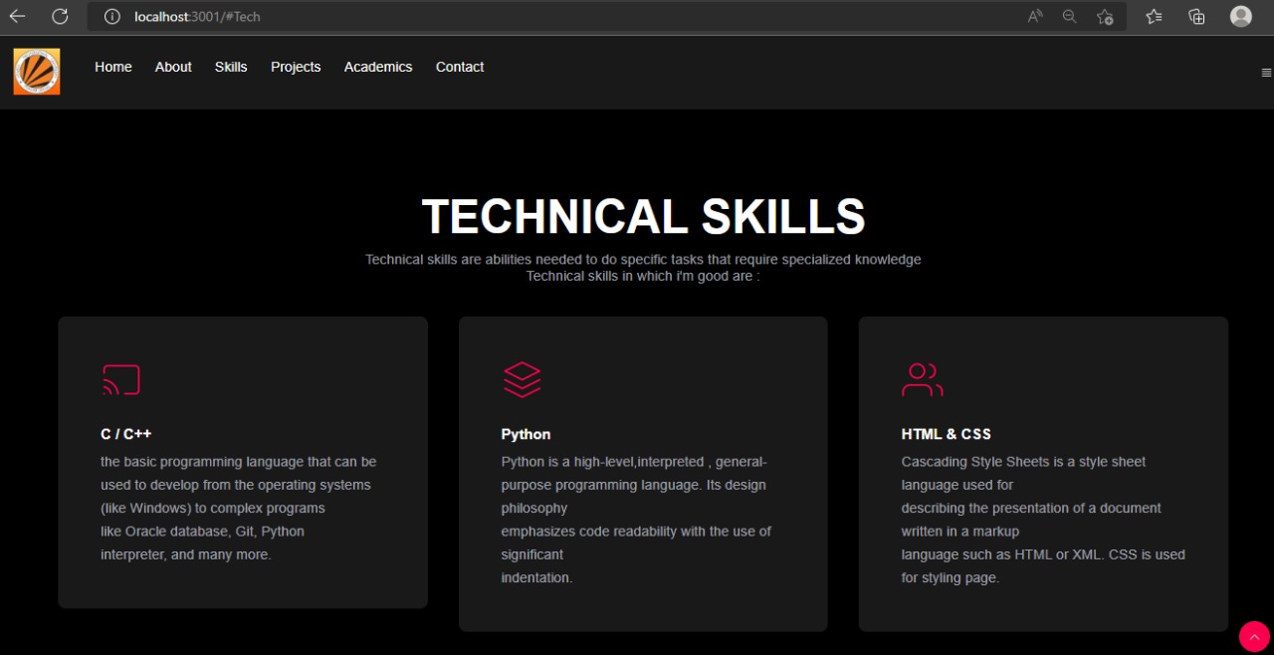Image resolution: width=1274 pixels, height=655 pixels.
Task: Click the Python layers icon
Action: tap(522, 379)
